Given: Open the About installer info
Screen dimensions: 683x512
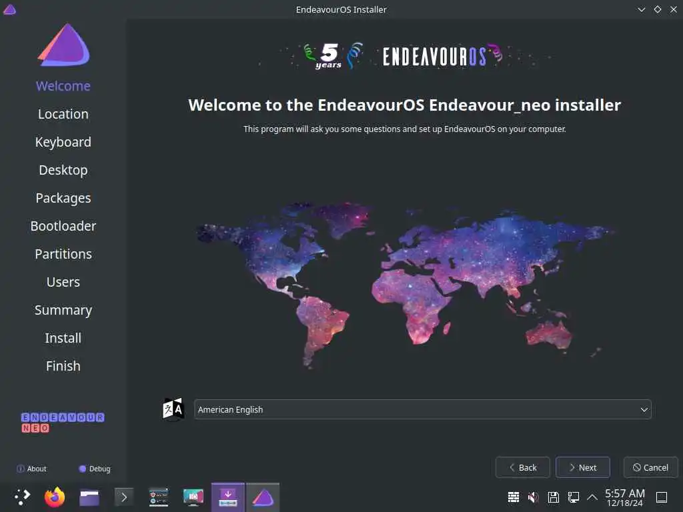Looking at the screenshot, I should tap(31, 469).
